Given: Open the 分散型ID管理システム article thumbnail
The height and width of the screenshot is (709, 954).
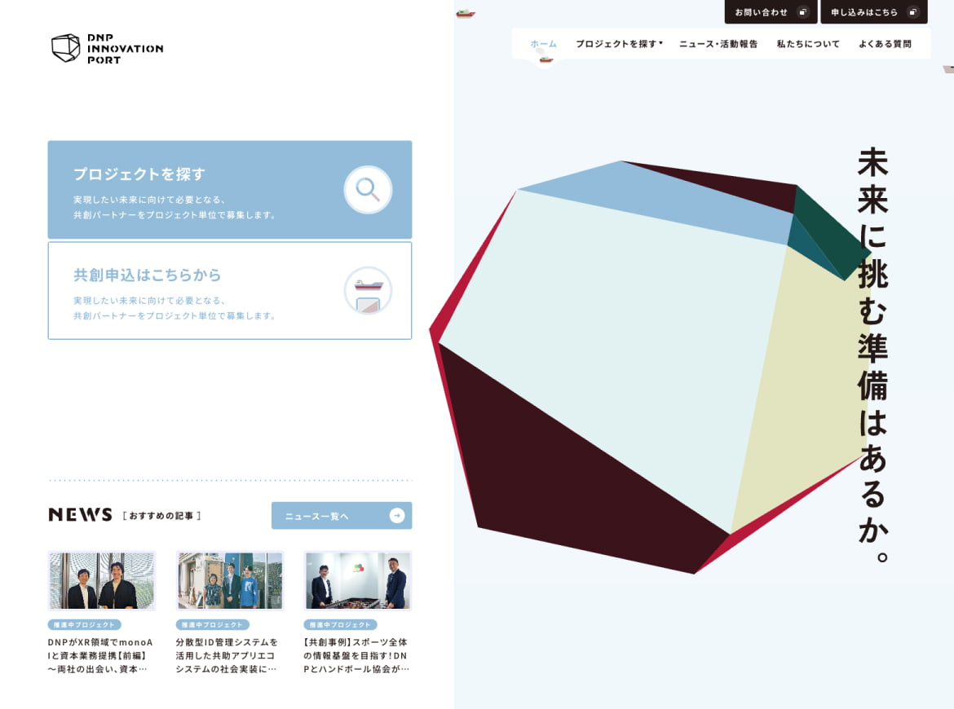Looking at the screenshot, I should pyautogui.click(x=230, y=581).
